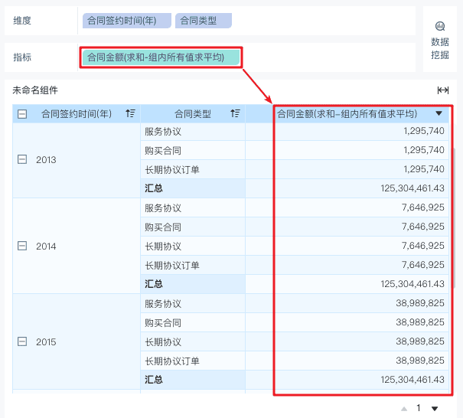Click 125,304,461.43 total in 2014 汇总 row

click(x=412, y=284)
